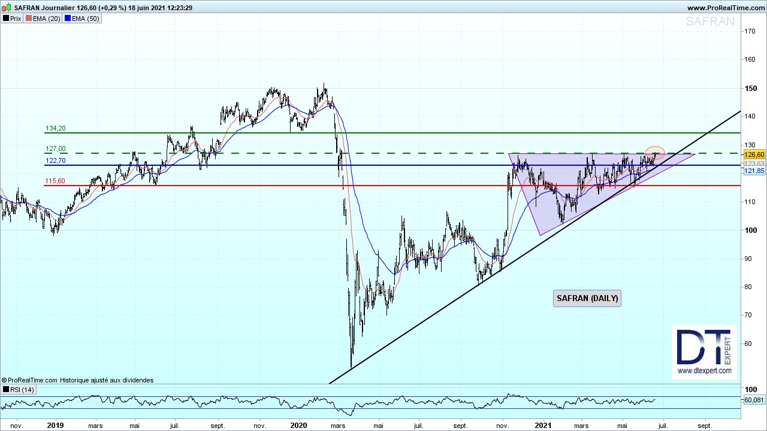Click the SAFRAN (DAILY) label box

[587, 298]
